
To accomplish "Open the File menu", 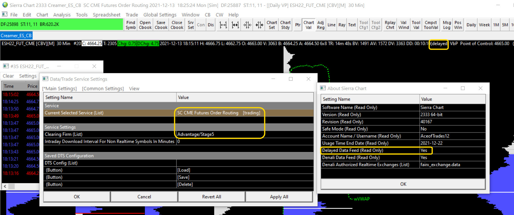I will click(14, 14).
